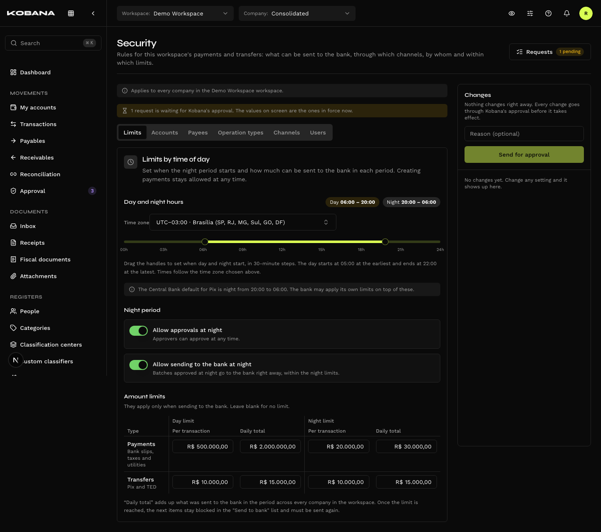The width and height of the screenshot is (601, 532).
Task: Open Payables in the sidebar
Action: pyautogui.click(x=53, y=141)
